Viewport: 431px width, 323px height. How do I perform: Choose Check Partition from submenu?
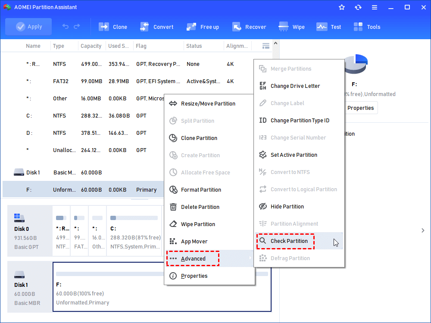[x=289, y=241]
